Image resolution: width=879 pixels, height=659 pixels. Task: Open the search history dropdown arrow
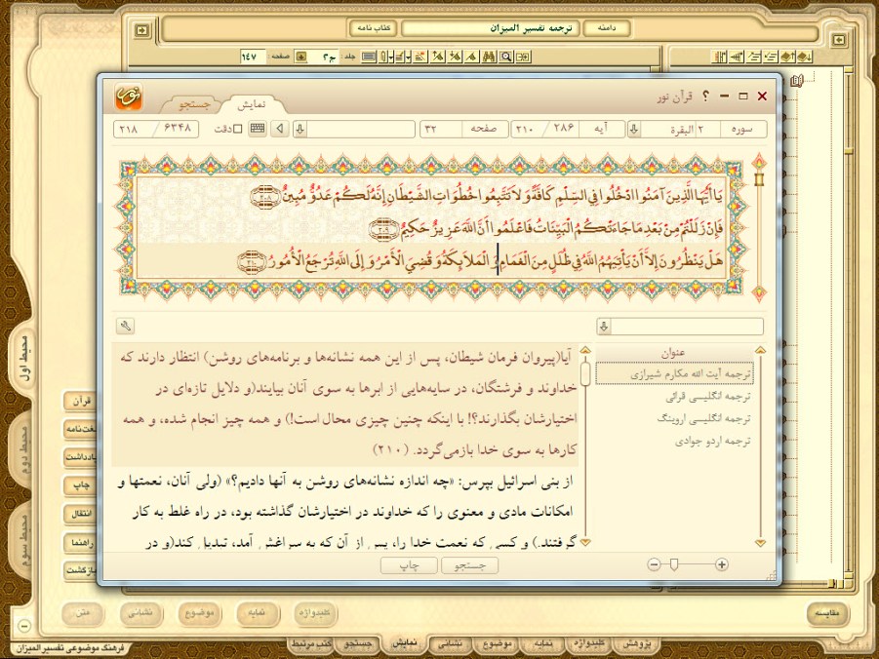click(300, 130)
